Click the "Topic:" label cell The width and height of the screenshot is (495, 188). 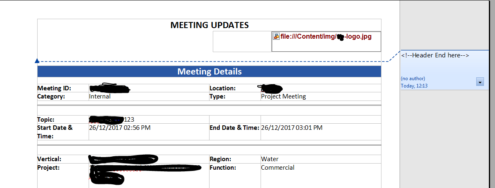46,120
